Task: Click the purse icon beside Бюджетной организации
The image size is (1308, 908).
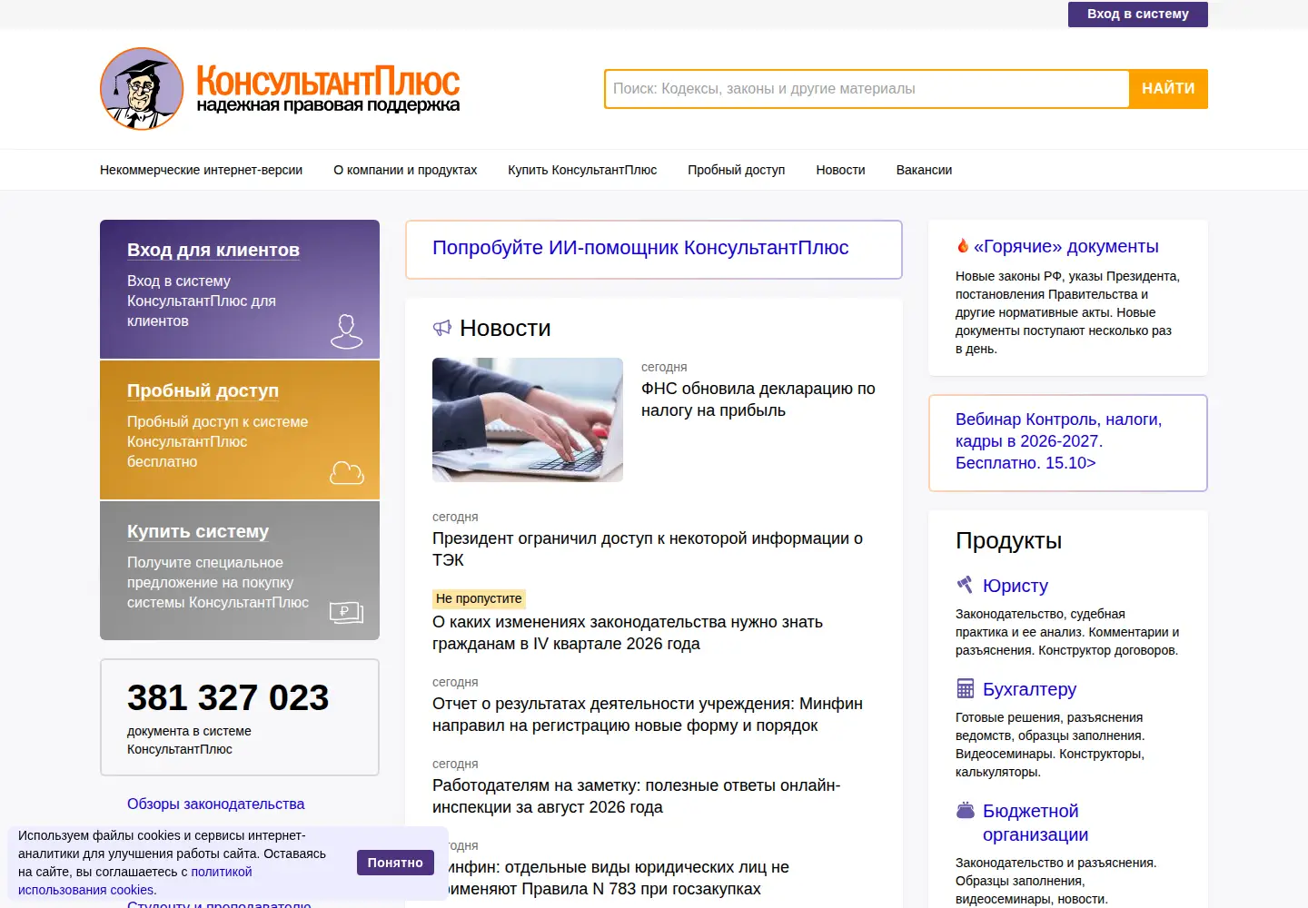Action: [966, 810]
